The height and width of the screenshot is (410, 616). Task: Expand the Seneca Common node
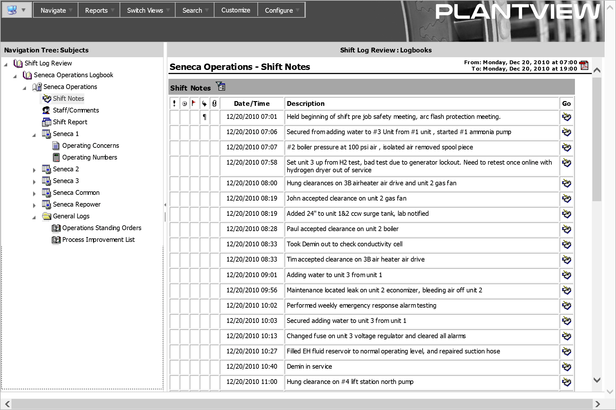tap(34, 194)
